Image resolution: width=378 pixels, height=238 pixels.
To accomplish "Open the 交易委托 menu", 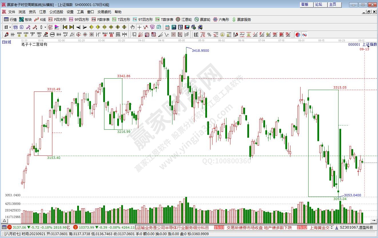I will (x=104, y=12).
